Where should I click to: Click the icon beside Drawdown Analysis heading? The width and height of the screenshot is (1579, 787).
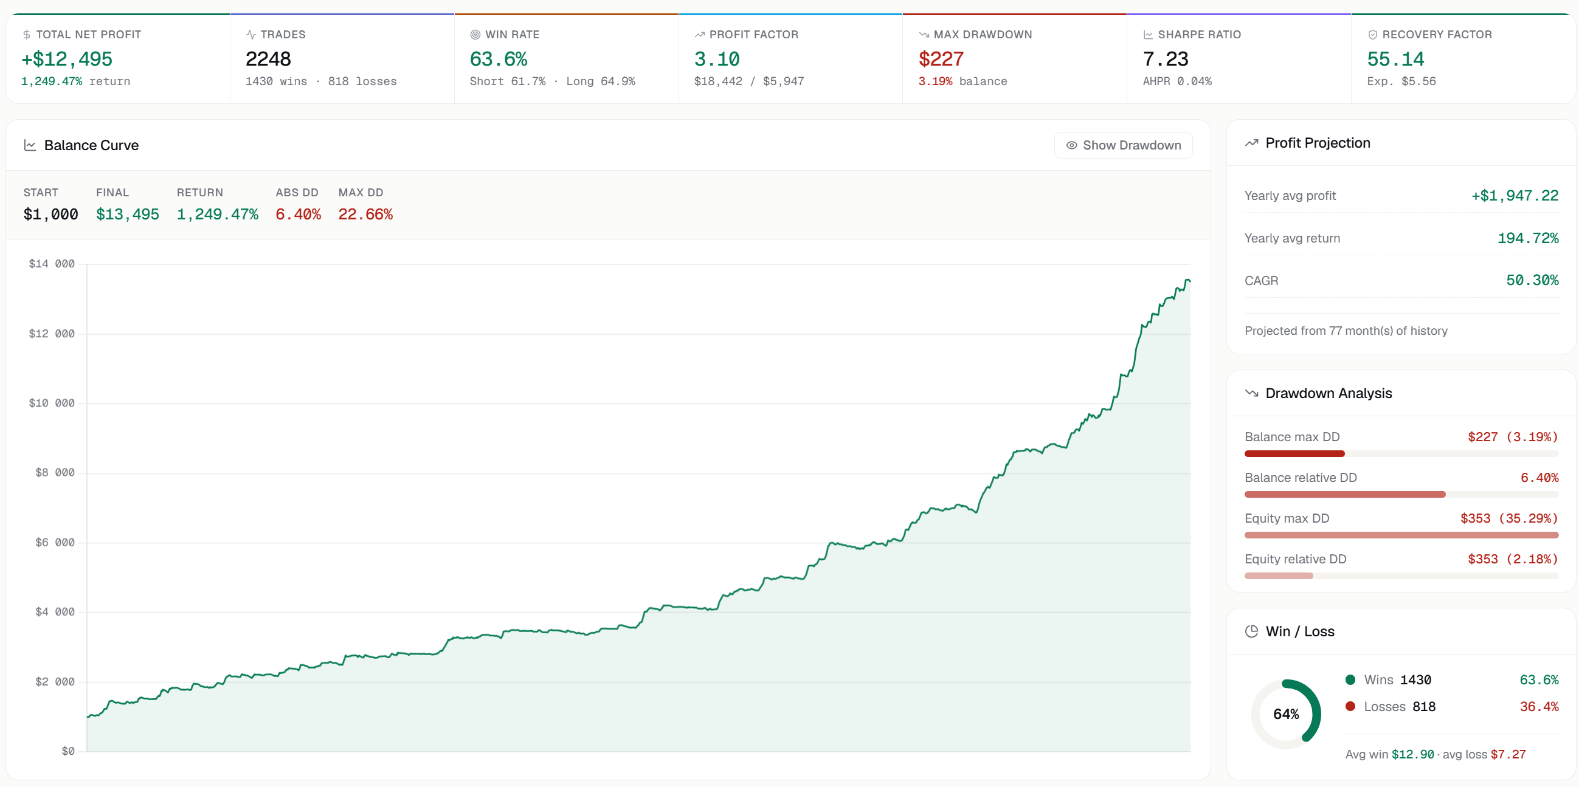[x=1252, y=393]
